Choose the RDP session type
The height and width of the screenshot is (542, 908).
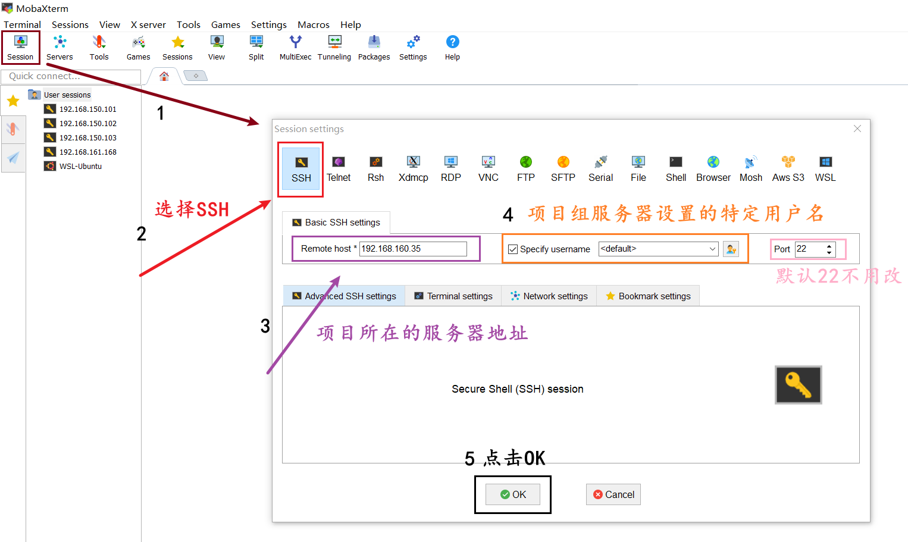[x=451, y=169]
